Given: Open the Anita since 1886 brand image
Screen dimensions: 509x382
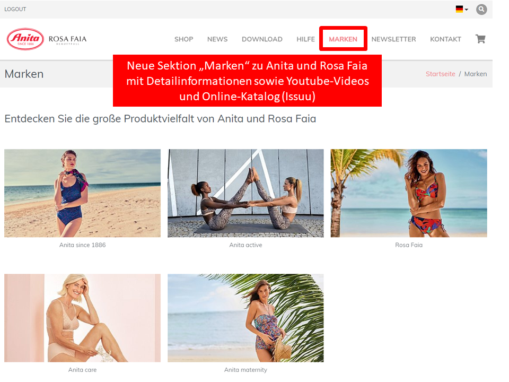Looking at the screenshot, I should (83, 193).
